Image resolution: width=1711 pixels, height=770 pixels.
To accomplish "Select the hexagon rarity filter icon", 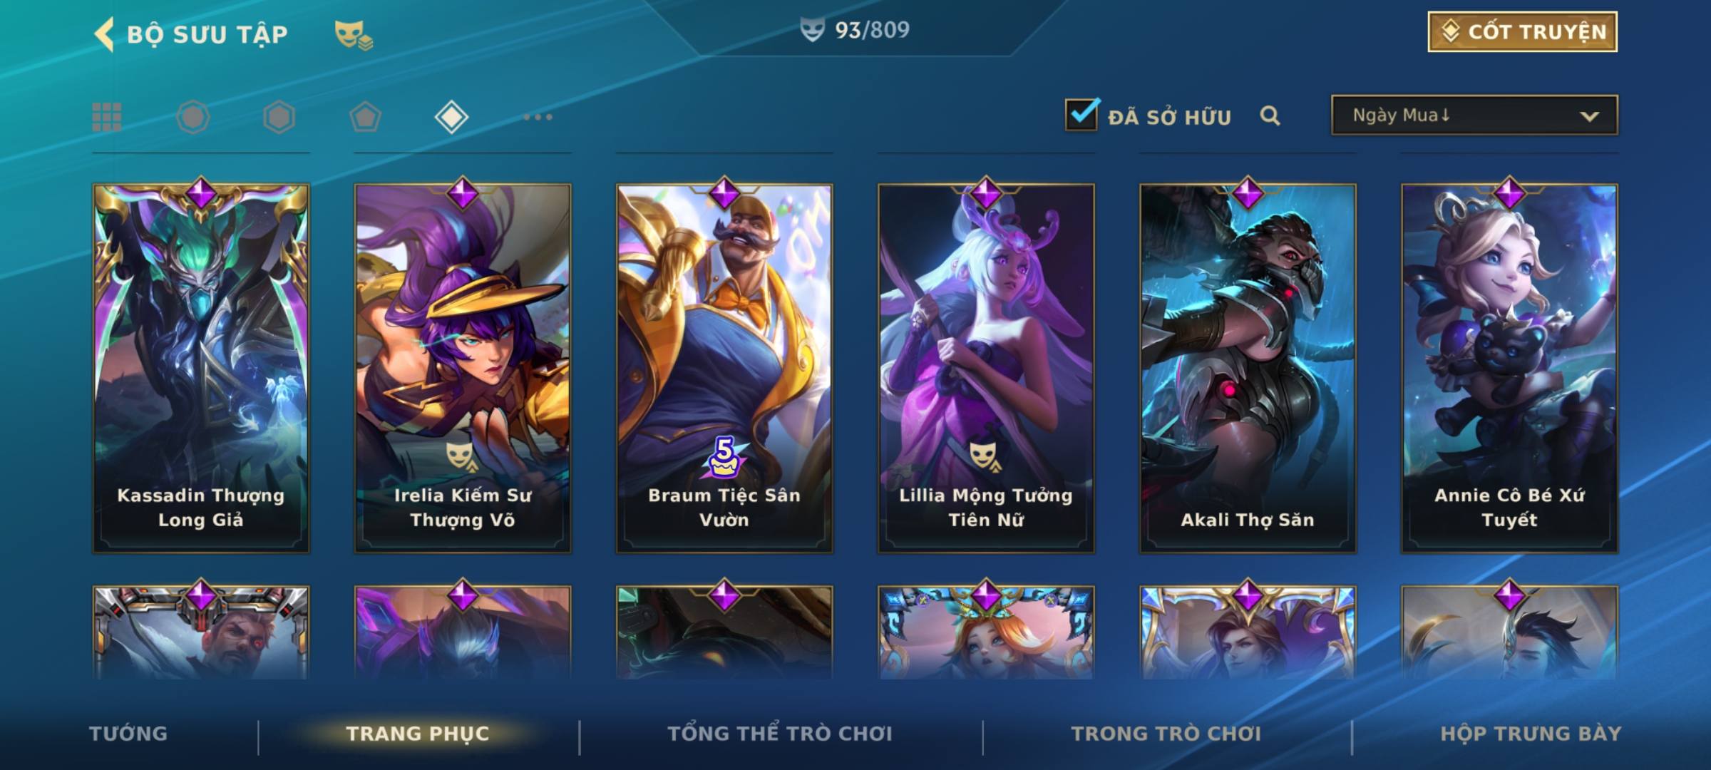I will [279, 117].
